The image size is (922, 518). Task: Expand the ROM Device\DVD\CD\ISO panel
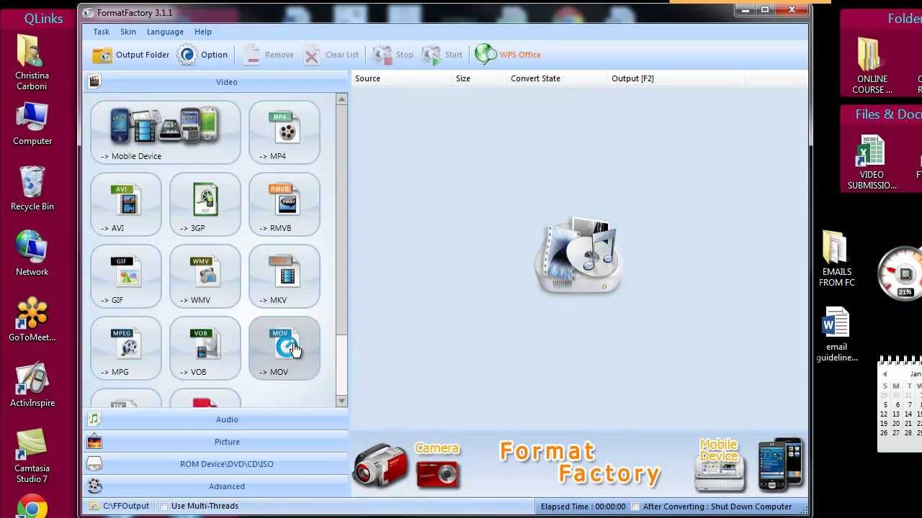(x=216, y=464)
